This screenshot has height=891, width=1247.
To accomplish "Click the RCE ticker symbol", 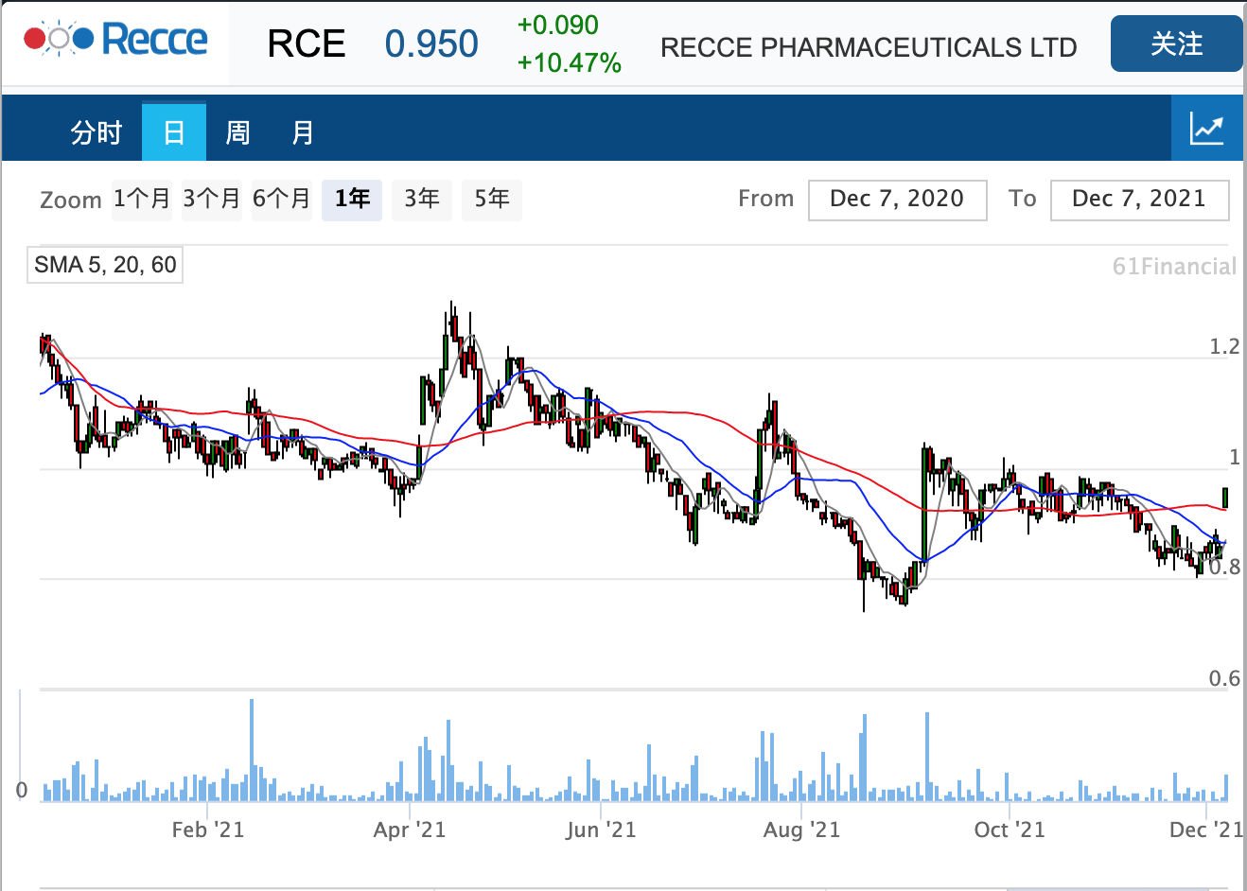I will (x=307, y=44).
